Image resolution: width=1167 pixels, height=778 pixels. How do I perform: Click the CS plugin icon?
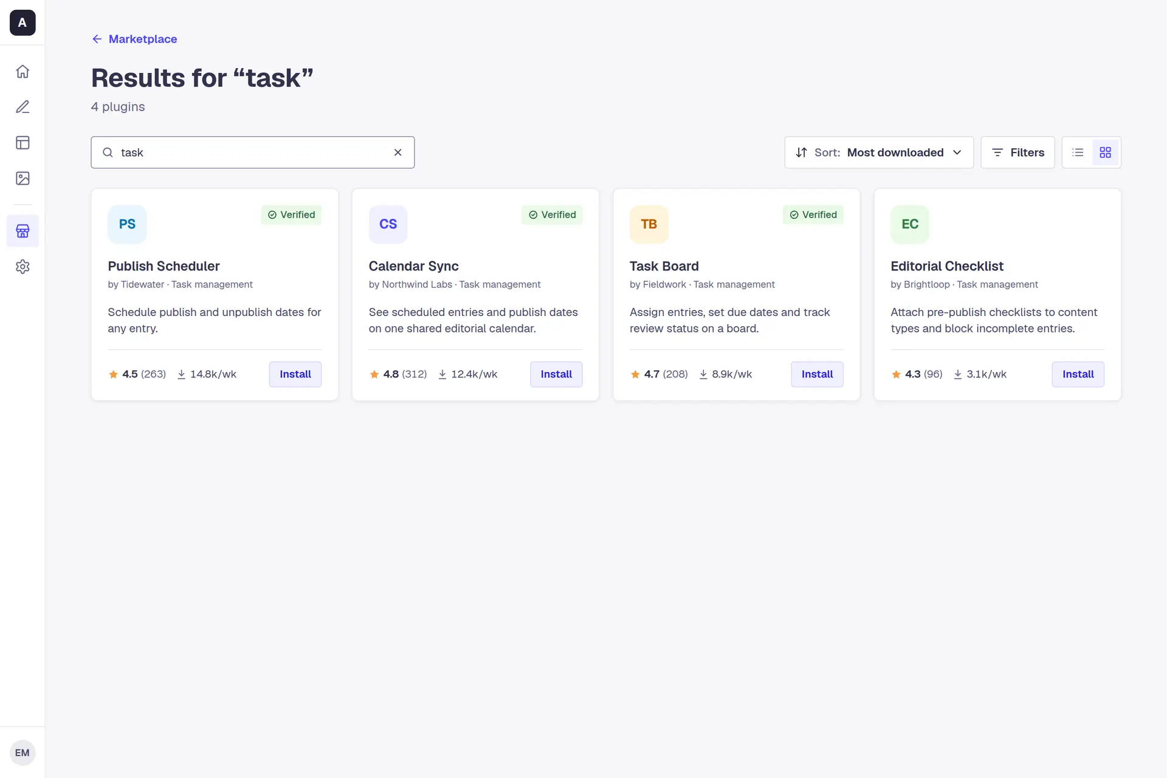click(x=388, y=224)
